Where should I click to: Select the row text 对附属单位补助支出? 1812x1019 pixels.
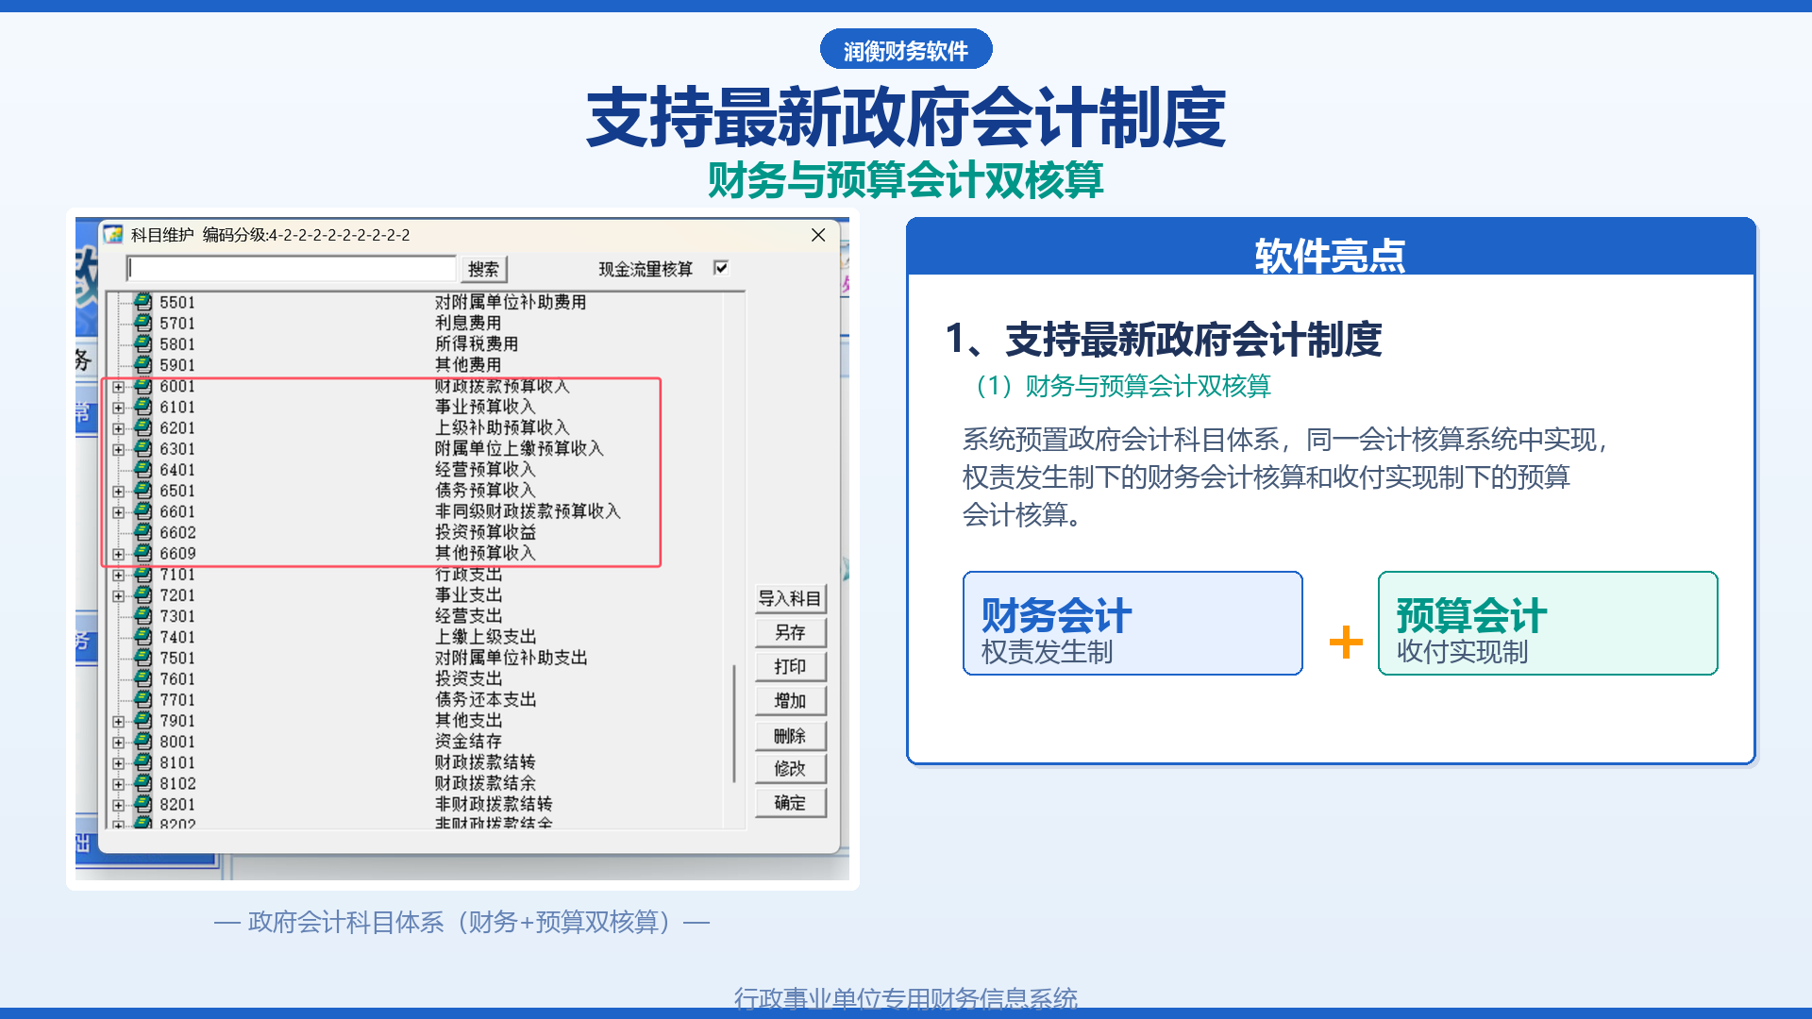[x=511, y=658]
